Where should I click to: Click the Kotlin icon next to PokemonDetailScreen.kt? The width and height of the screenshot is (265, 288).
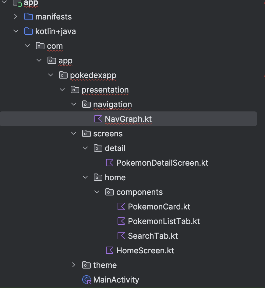[110, 163]
